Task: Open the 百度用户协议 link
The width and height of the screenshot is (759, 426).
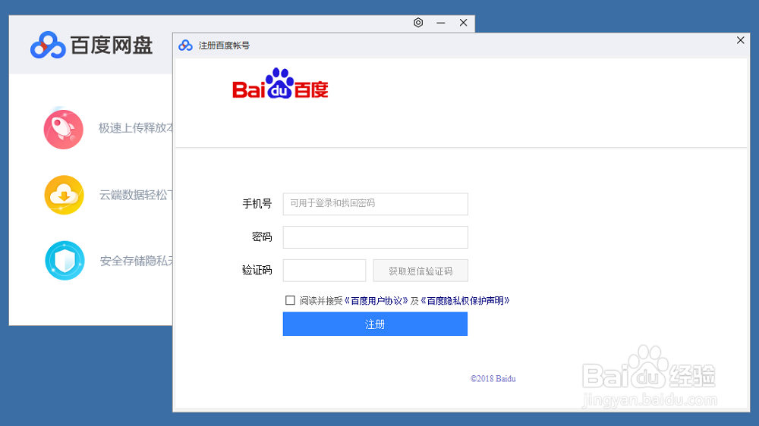Action: tap(376, 301)
